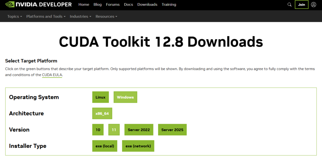
Task: Open the Downloads nav link
Action: (147, 5)
